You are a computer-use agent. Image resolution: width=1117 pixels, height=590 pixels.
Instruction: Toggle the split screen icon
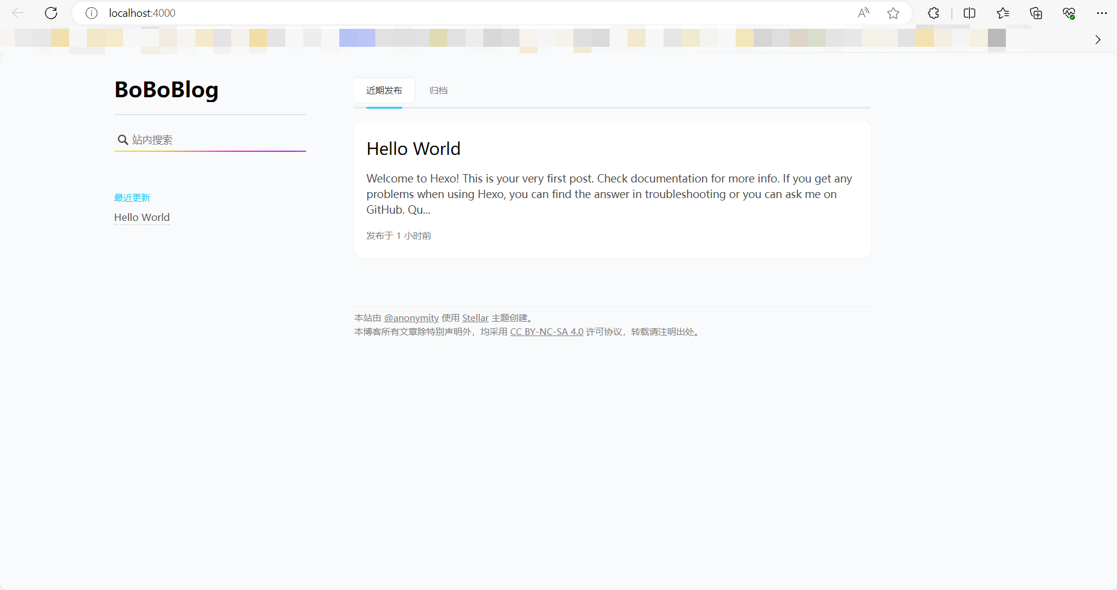(x=969, y=13)
